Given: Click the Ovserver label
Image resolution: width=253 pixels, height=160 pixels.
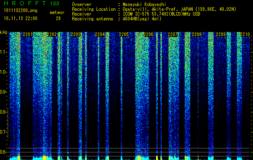Looking at the screenshot, I should click(x=82, y=4).
